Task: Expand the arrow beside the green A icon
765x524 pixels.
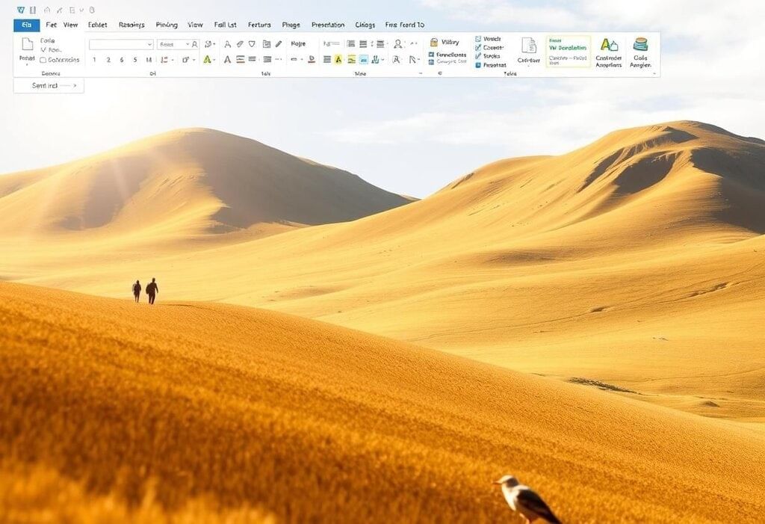Action: 215,59
